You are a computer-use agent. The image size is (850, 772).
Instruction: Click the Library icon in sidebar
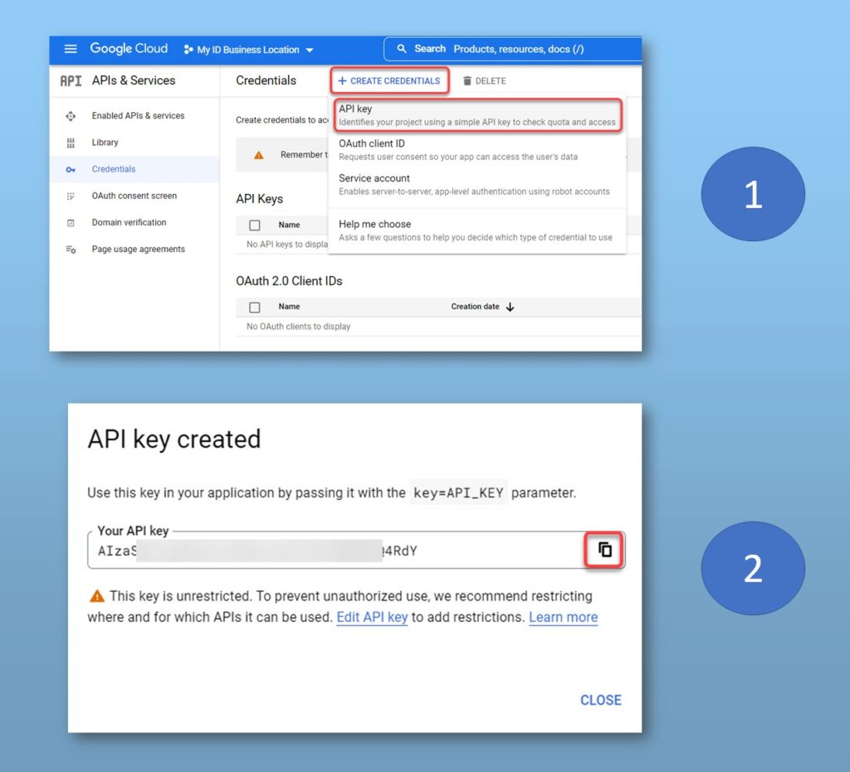(71, 143)
